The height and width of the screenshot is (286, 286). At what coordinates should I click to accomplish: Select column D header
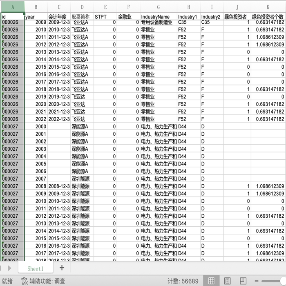[82, 7]
